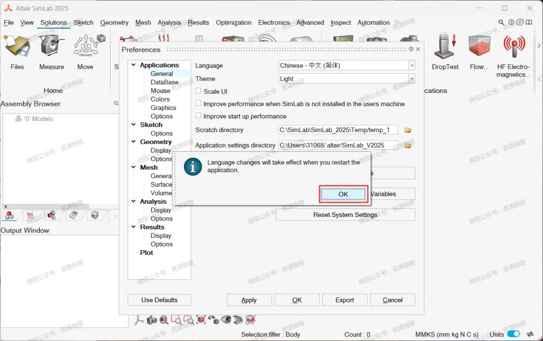Select DataBase under Applications tree
This screenshot has width=543, height=341.
pyautogui.click(x=164, y=82)
